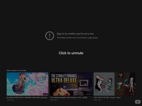Screen dimensions: 142x106
Task: Click the "15M views" text
Action: click(x=97, y=100)
